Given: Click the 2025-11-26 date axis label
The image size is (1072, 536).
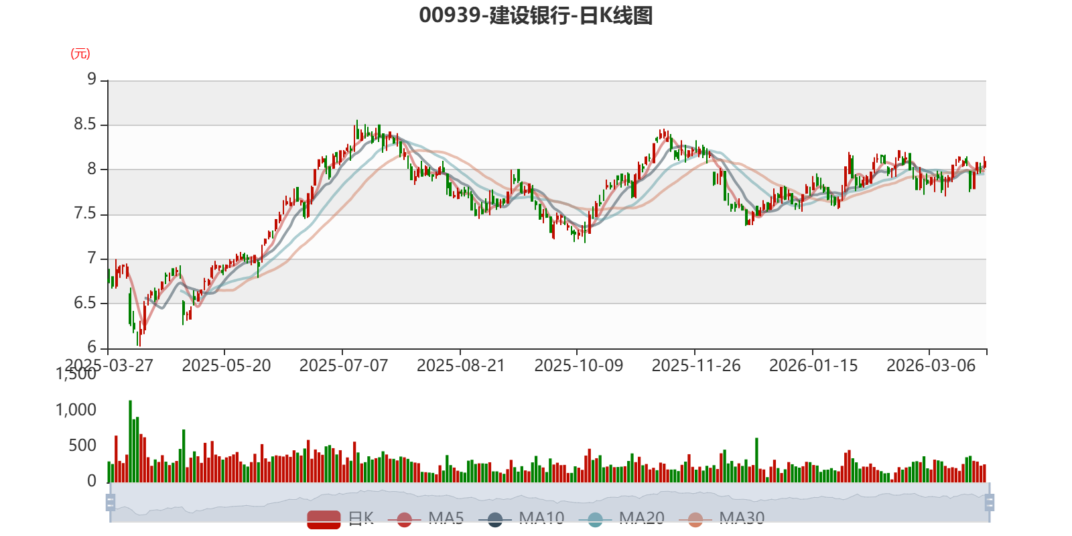Looking at the screenshot, I should click(696, 365).
